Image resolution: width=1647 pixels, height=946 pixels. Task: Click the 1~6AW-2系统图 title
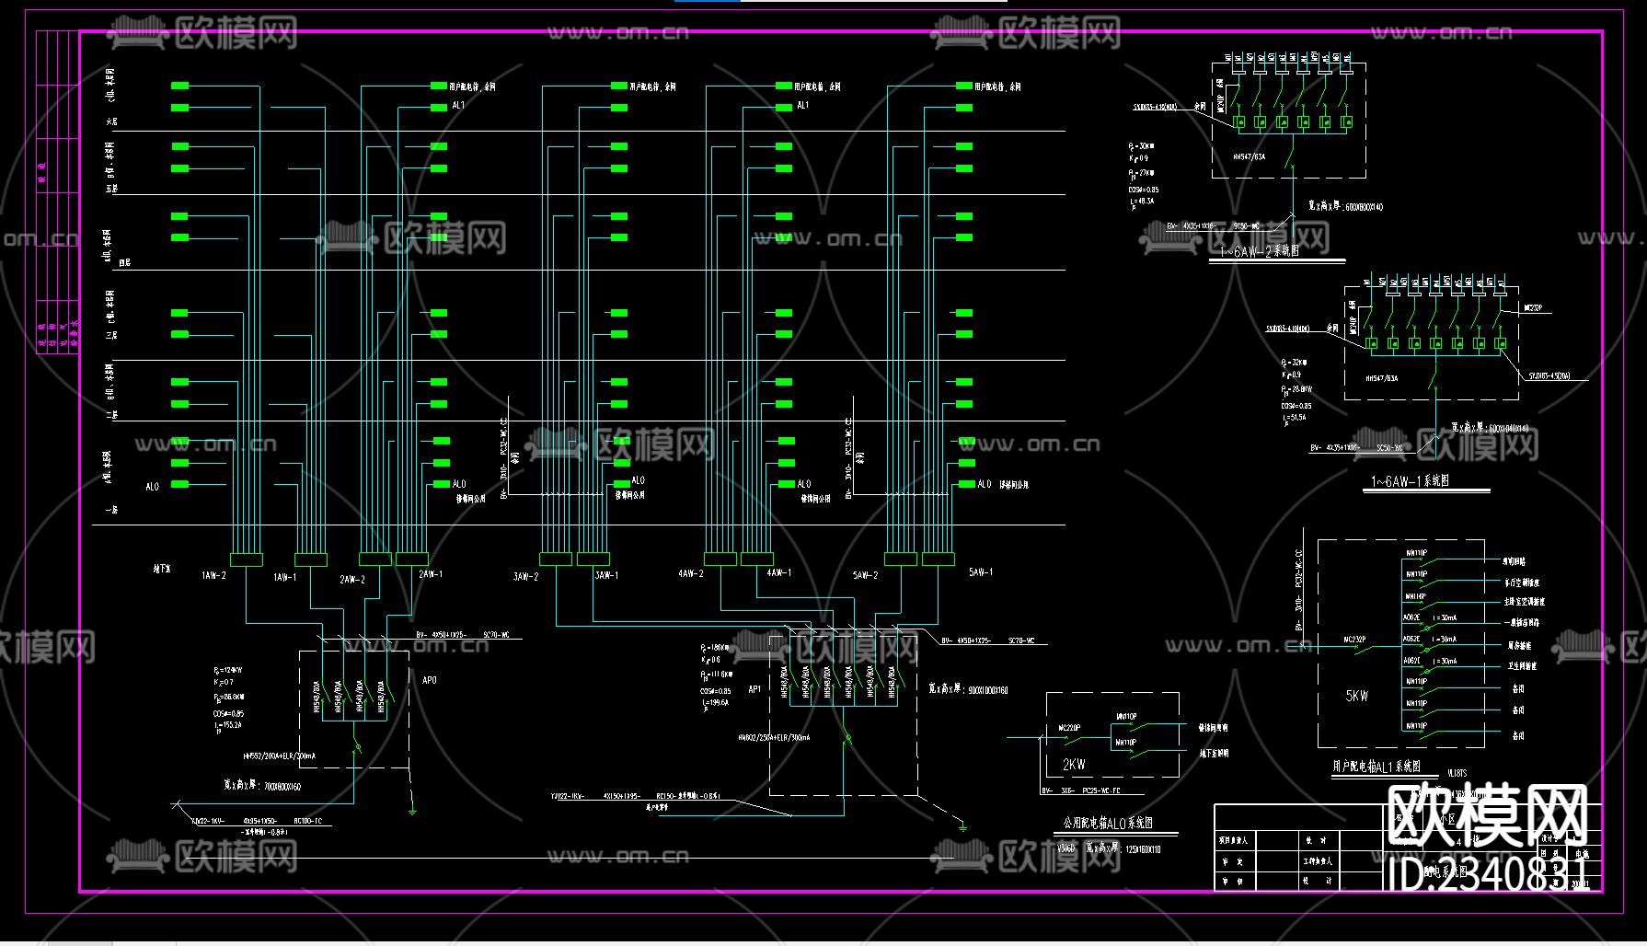(x=1260, y=251)
